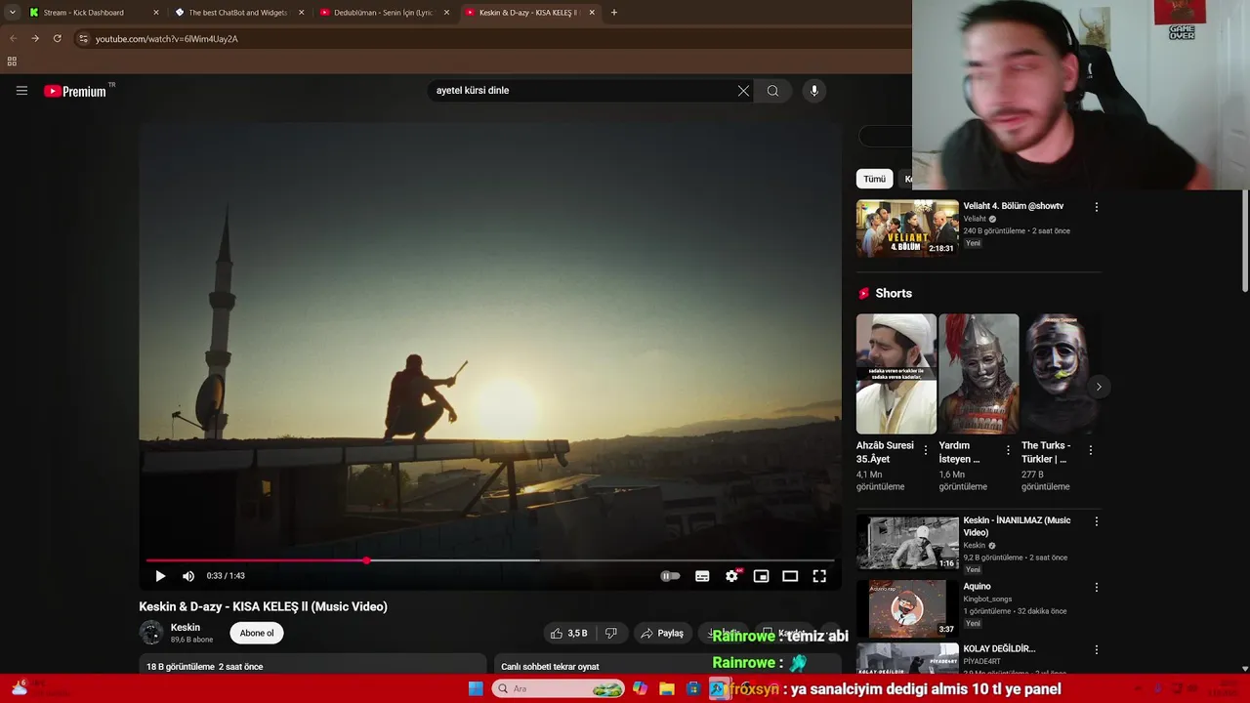Open options for Aquino video
This screenshot has width=1250, height=703.
pyautogui.click(x=1097, y=588)
